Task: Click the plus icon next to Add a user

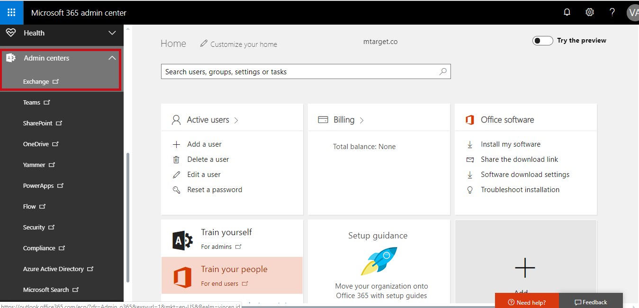Action: 177,144
